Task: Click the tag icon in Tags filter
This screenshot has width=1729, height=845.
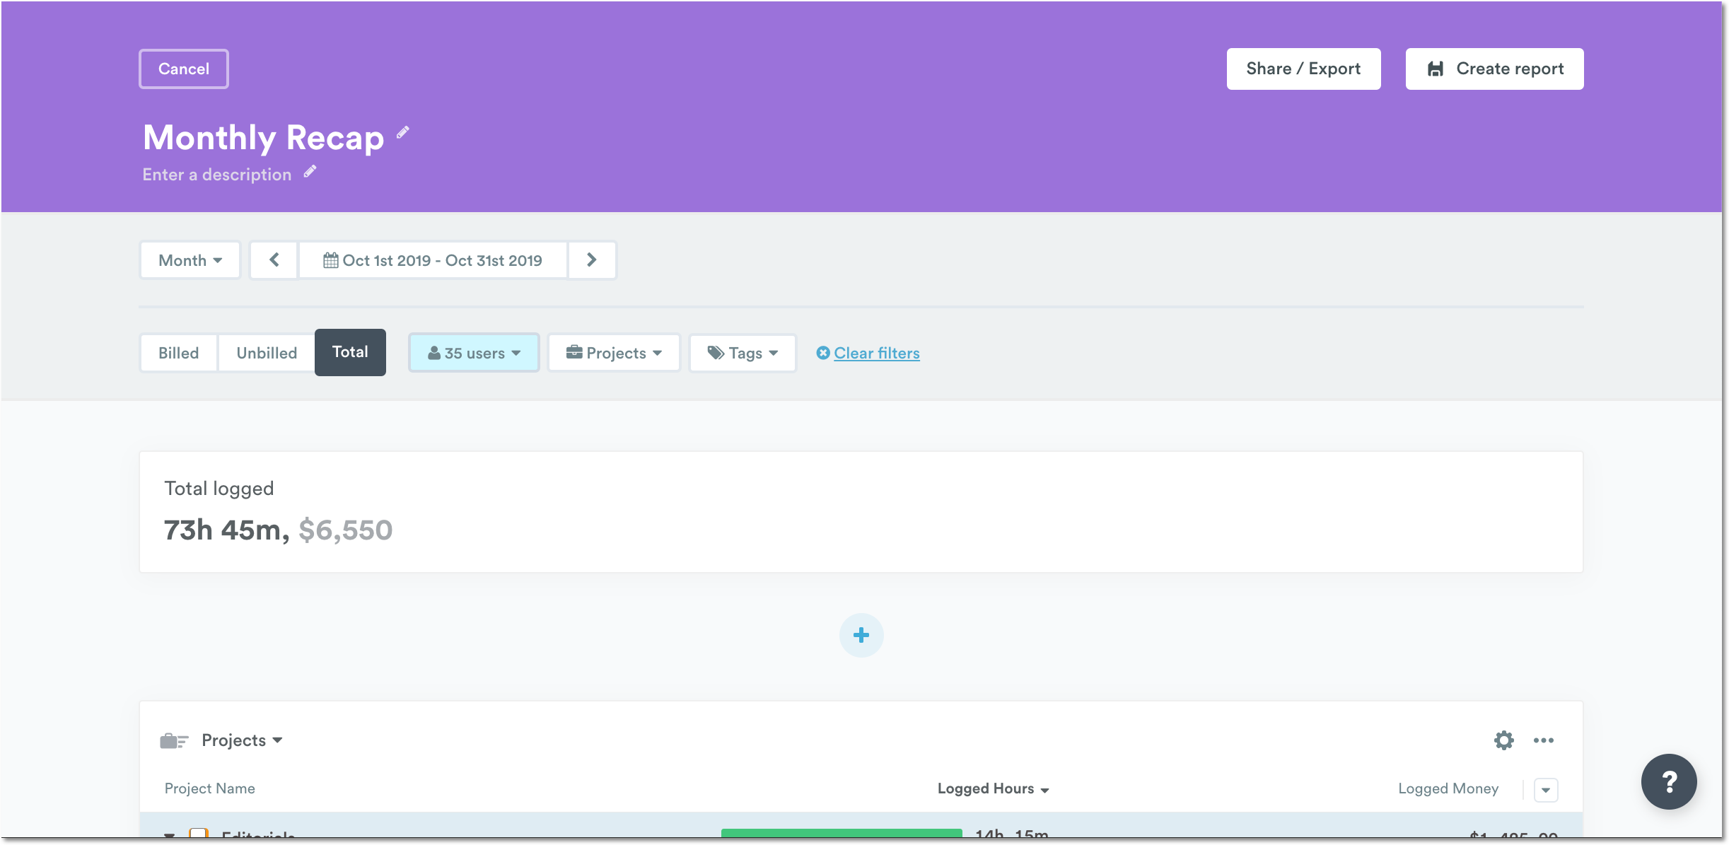Action: coord(715,352)
